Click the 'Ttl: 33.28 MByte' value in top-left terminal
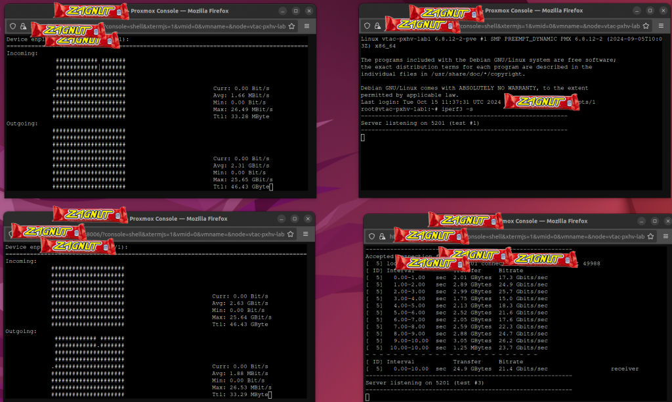The image size is (672, 402). point(241,116)
